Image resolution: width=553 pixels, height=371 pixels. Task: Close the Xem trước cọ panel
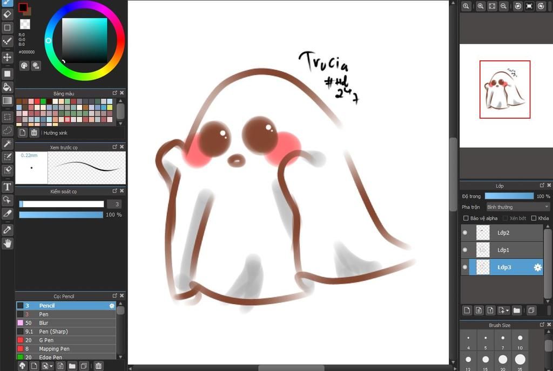(122, 147)
